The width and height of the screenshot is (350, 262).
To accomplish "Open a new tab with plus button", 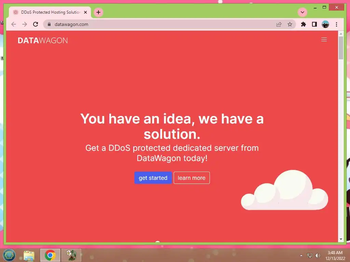I will pyautogui.click(x=98, y=12).
